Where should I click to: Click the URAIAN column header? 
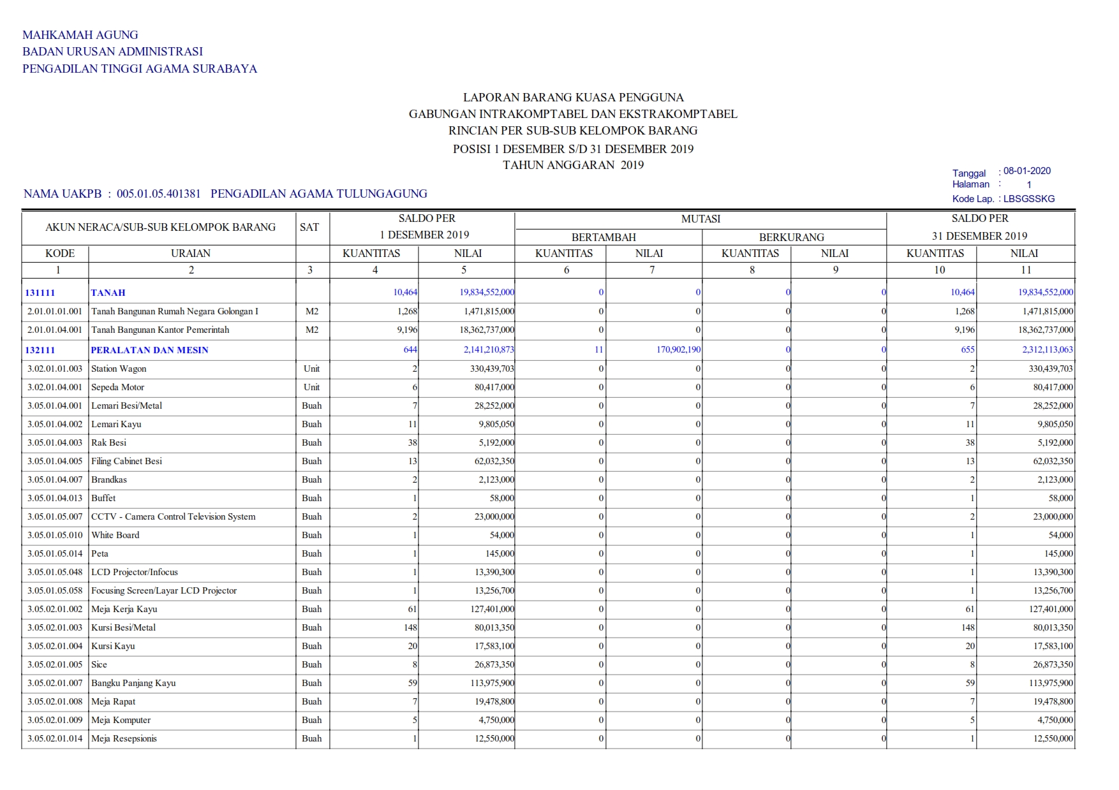click(191, 253)
